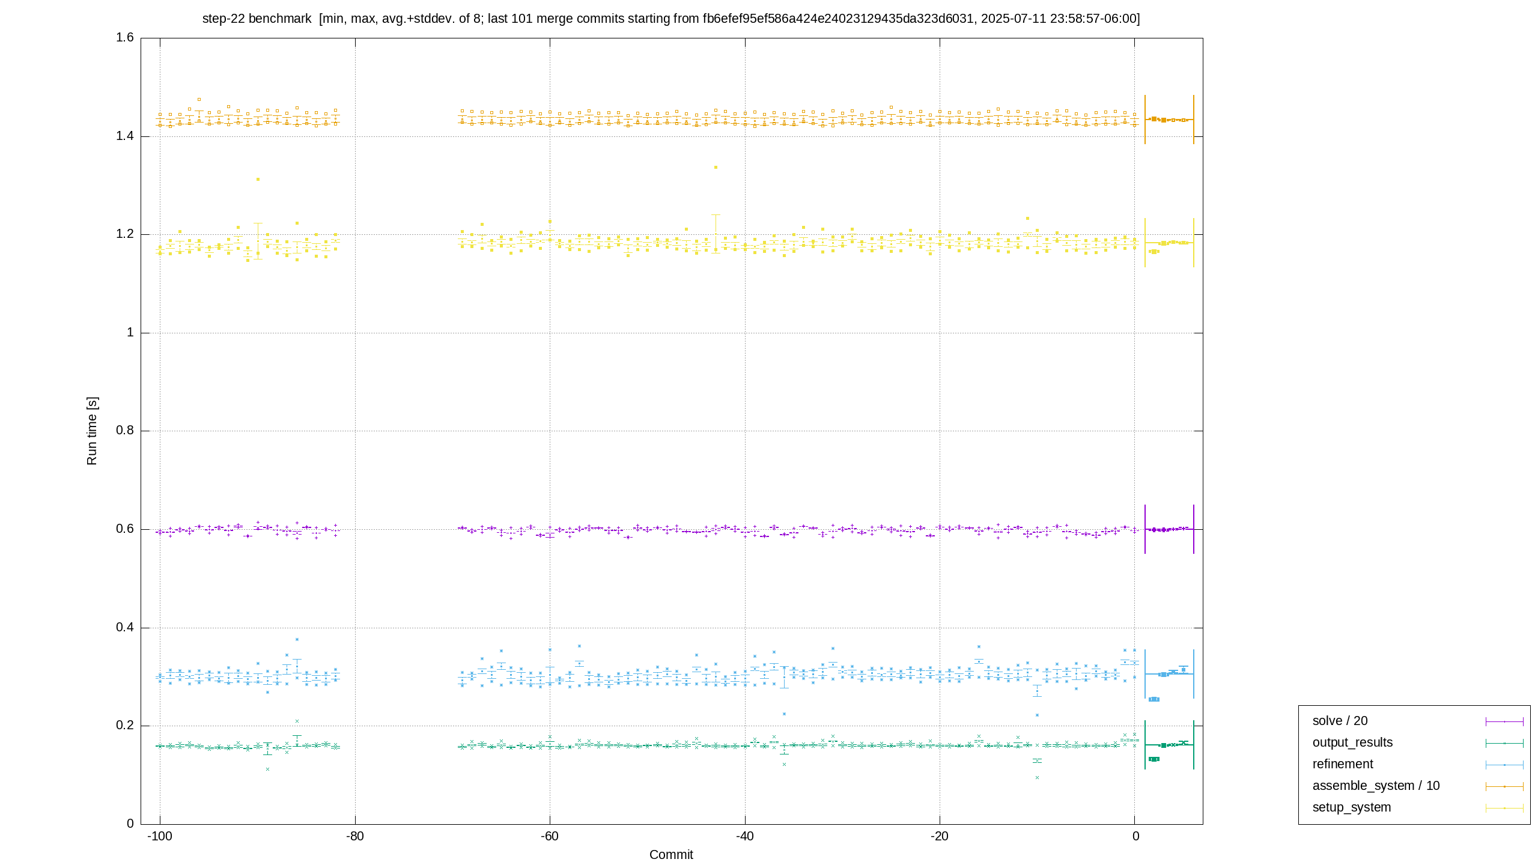
Task: Click the 'Commit' x-axis label
Action: [671, 855]
